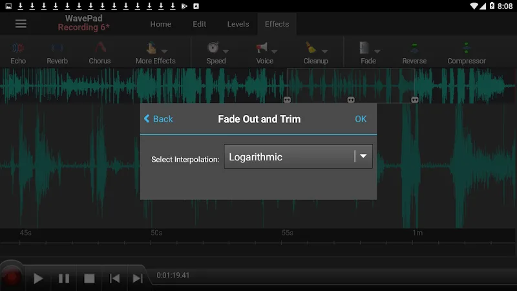Image resolution: width=517 pixels, height=291 pixels.
Task: Expand the Voice effects dropdown
Action: (x=265, y=51)
